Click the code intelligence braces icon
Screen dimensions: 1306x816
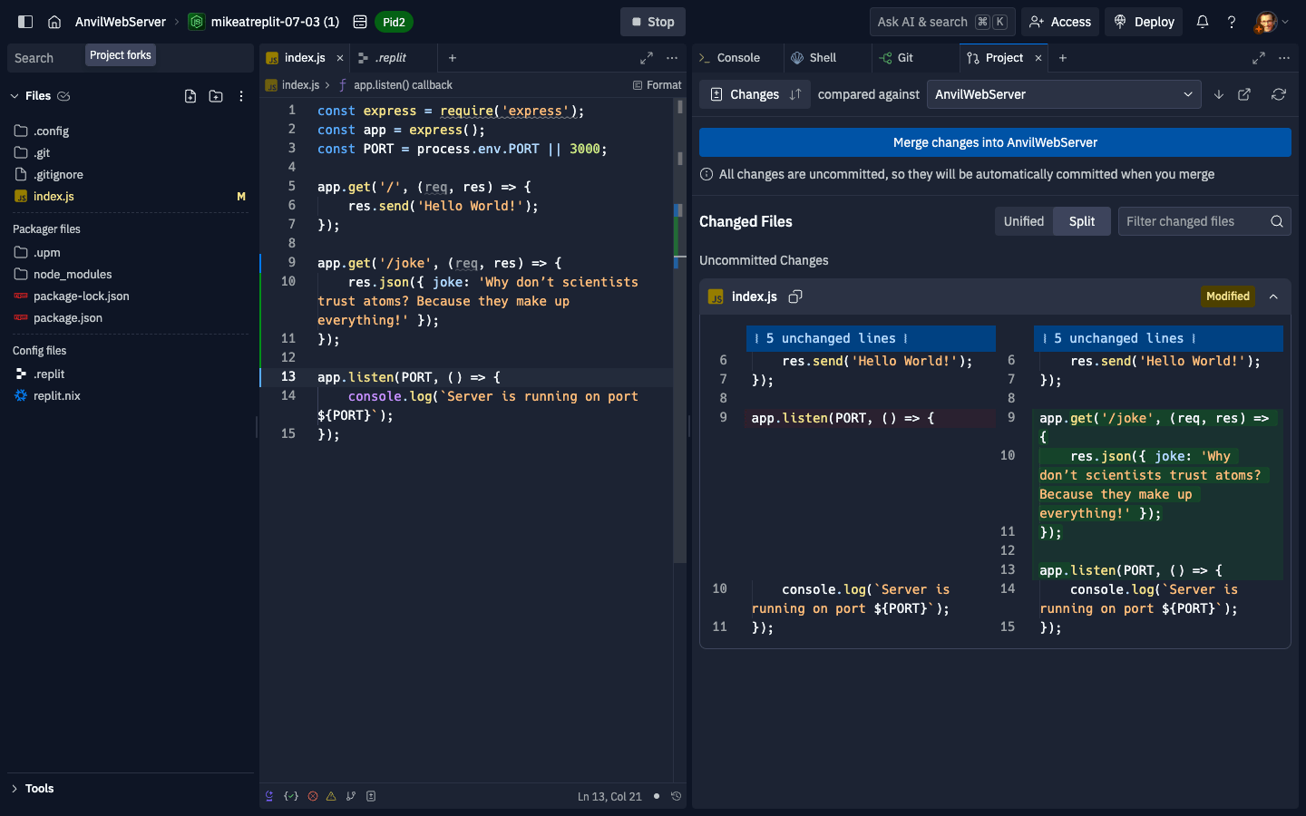(291, 796)
